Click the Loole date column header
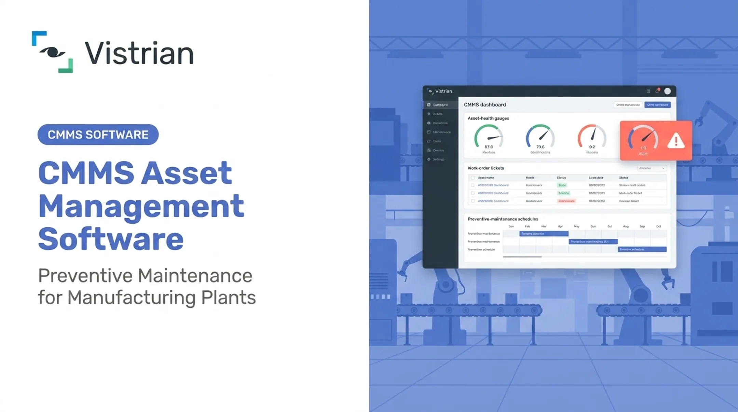 [x=596, y=178]
